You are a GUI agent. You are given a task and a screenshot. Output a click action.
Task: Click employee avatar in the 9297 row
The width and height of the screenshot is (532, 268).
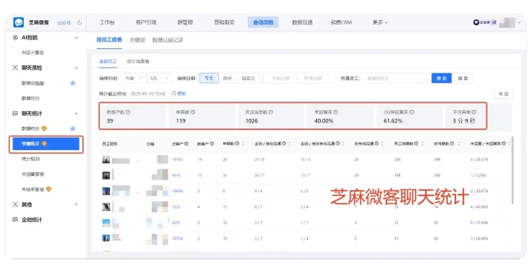click(x=106, y=223)
